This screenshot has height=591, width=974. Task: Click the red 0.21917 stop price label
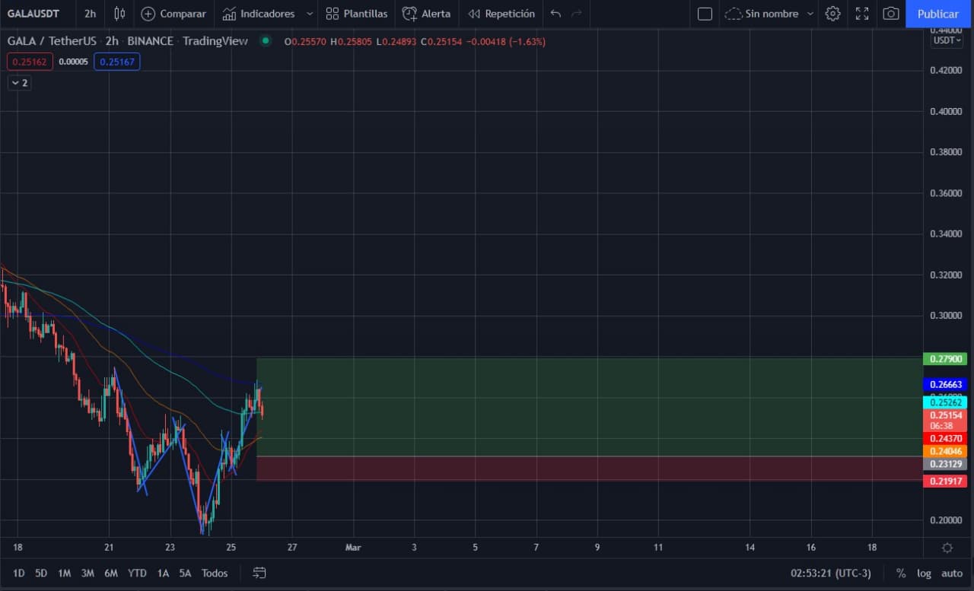[x=944, y=481]
